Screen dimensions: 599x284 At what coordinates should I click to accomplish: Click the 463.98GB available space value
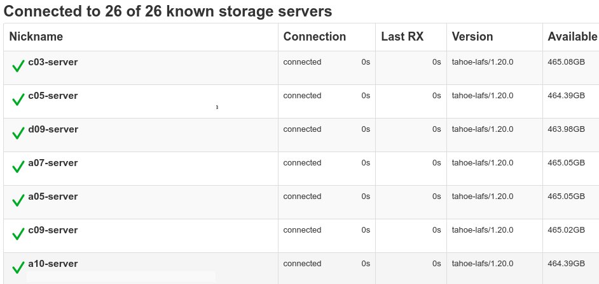(x=566, y=129)
